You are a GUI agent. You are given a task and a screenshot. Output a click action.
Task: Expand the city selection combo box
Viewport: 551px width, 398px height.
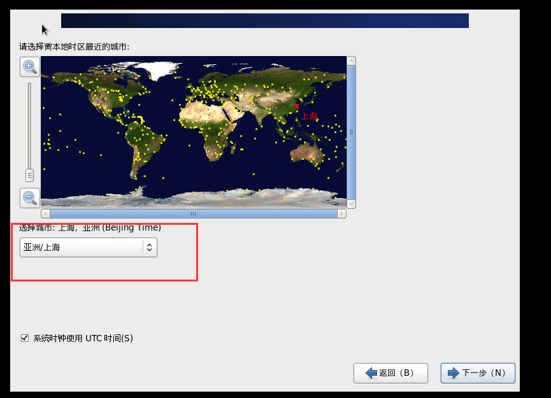pyautogui.click(x=88, y=247)
